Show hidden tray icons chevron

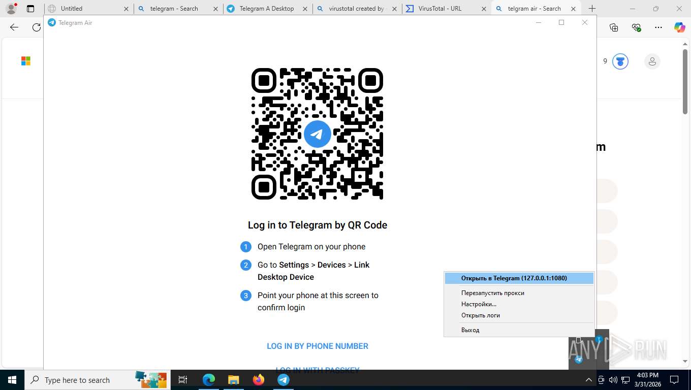coord(589,380)
